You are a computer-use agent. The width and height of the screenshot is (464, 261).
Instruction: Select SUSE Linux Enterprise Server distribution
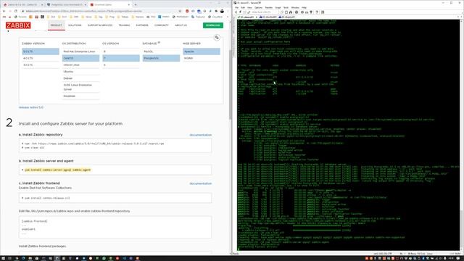[x=80, y=87]
